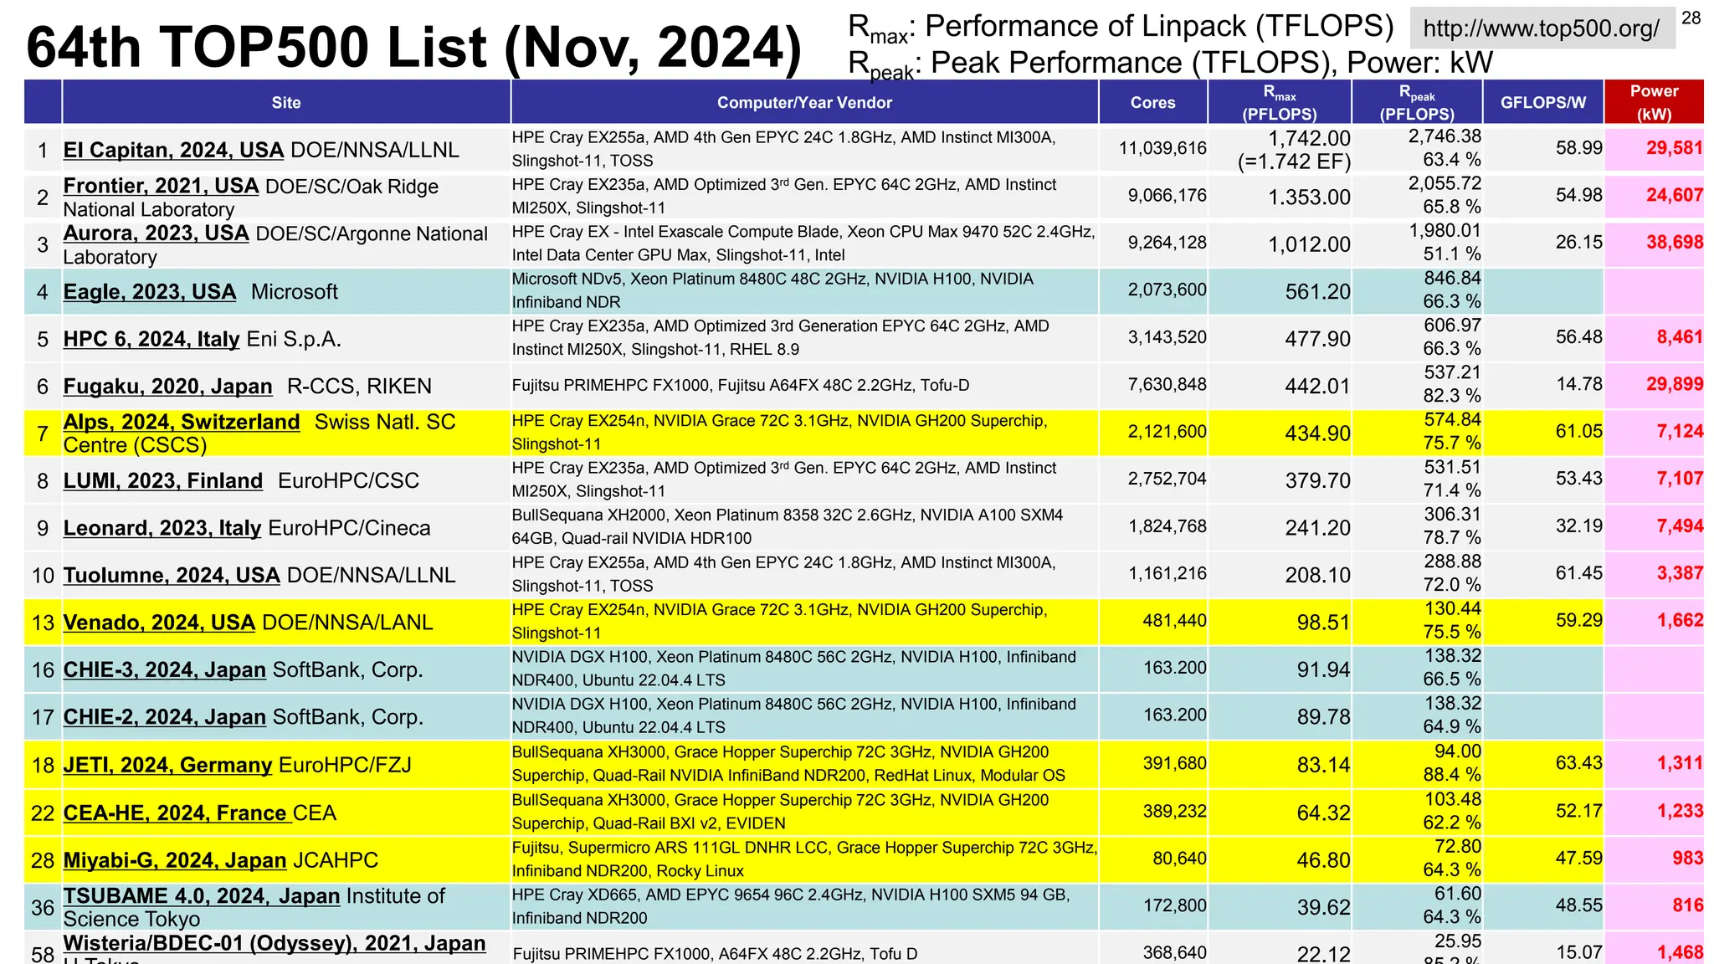Select the Rmax value 477.90
The image size is (1714, 964).
(x=1318, y=339)
